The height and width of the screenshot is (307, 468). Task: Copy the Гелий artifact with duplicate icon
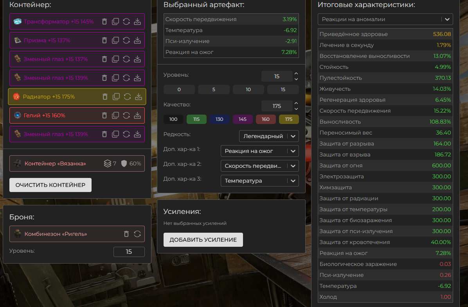click(x=115, y=115)
